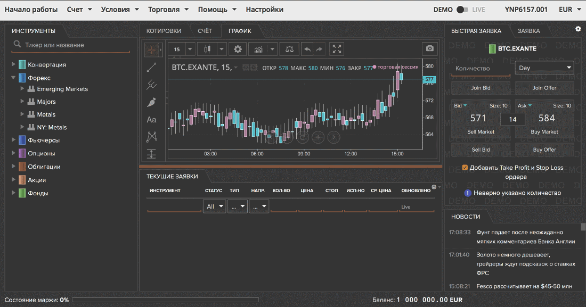Click the Join Offer button
This screenshot has width=586, height=307.
coord(544,88)
